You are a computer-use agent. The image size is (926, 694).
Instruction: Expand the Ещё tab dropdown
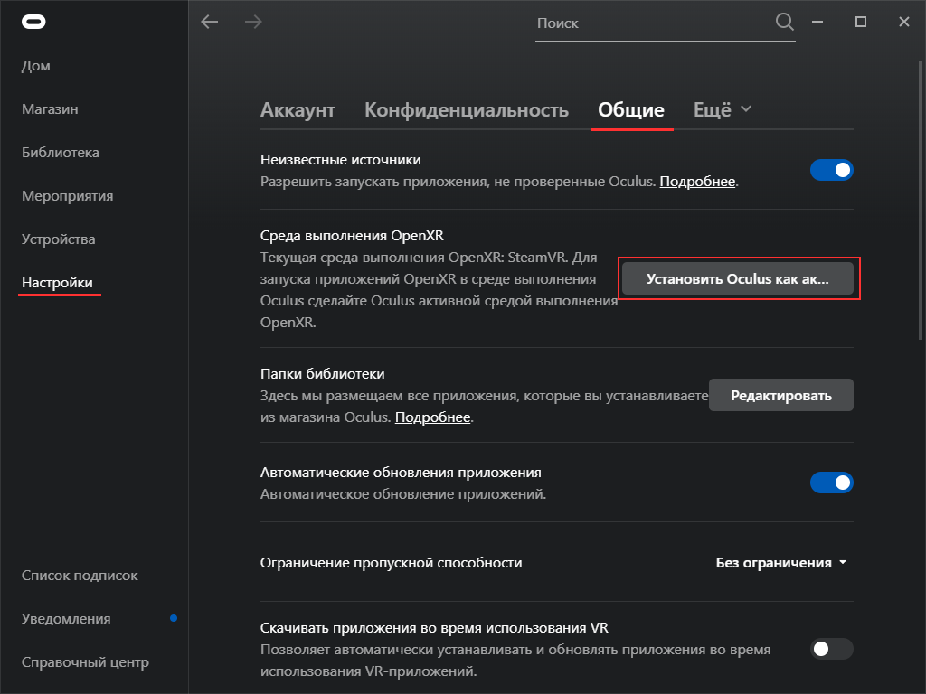pyautogui.click(x=722, y=110)
